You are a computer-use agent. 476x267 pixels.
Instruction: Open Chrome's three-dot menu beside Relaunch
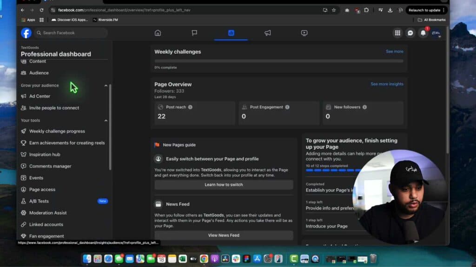pos(443,10)
